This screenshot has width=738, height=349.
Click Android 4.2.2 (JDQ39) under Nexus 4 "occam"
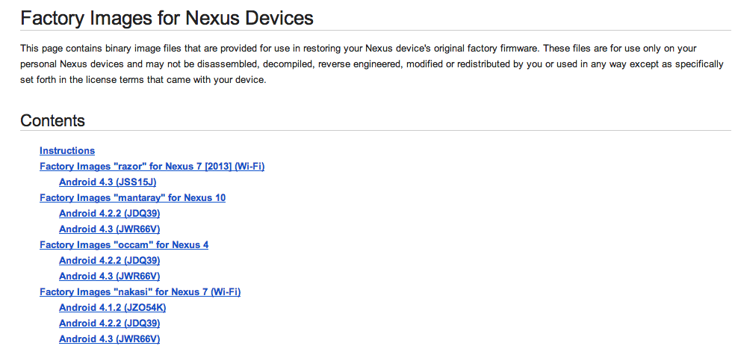point(109,261)
